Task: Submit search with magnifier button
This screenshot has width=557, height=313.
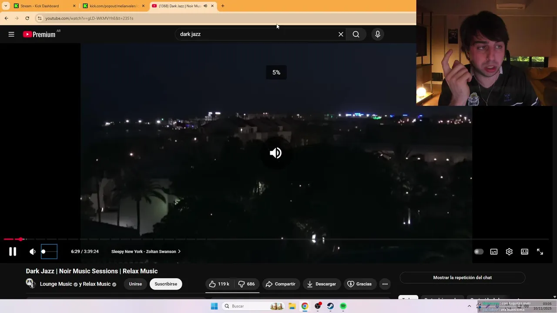Action: pos(356,34)
